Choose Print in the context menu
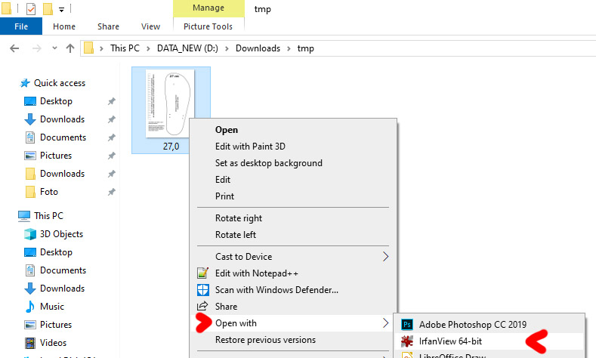Image resolution: width=596 pixels, height=358 pixels. (x=224, y=196)
